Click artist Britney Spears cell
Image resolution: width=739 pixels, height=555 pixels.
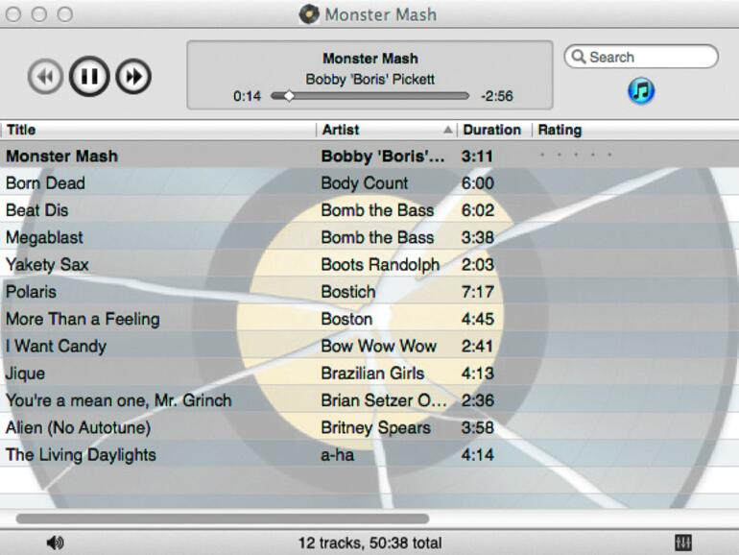pos(375,427)
